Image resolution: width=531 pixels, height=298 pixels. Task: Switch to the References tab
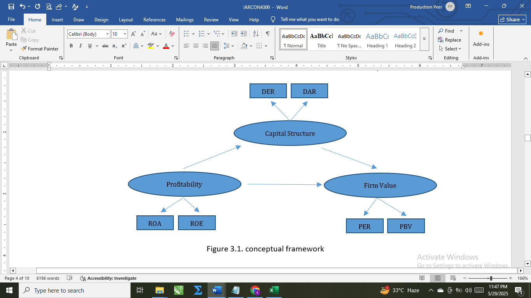pyautogui.click(x=154, y=19)
